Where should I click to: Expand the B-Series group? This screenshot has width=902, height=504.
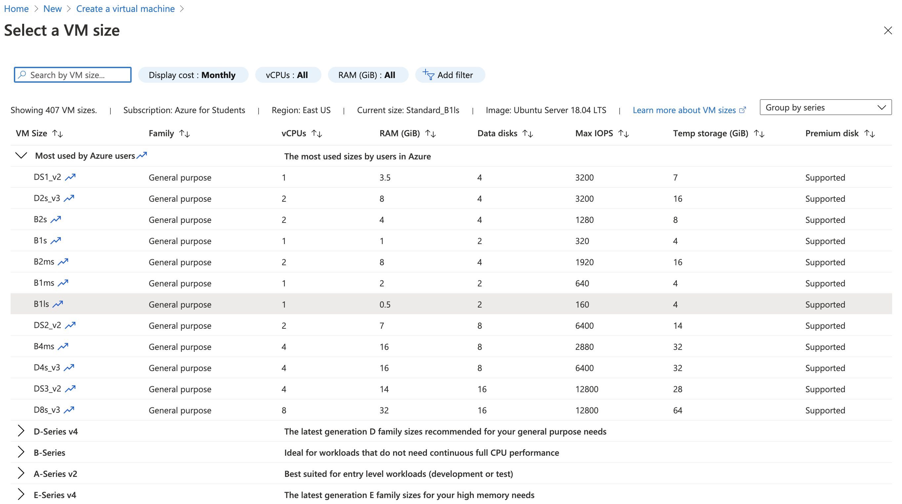point(21,452)
